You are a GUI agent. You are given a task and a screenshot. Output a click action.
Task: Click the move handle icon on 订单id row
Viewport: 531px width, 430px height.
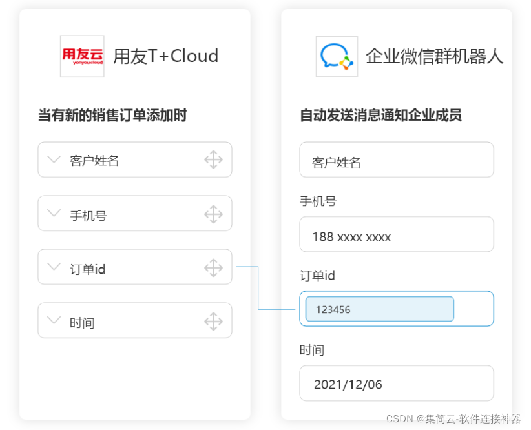213,268
